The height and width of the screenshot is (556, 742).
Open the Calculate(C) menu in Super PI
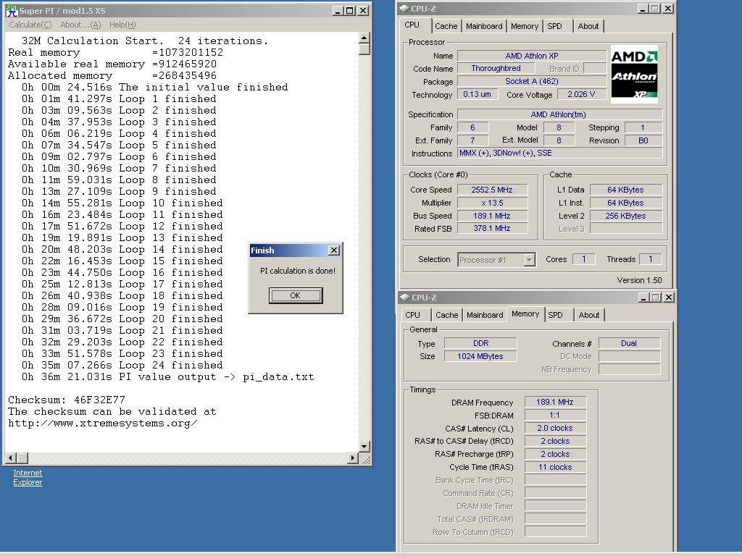[x=30, y=25]
